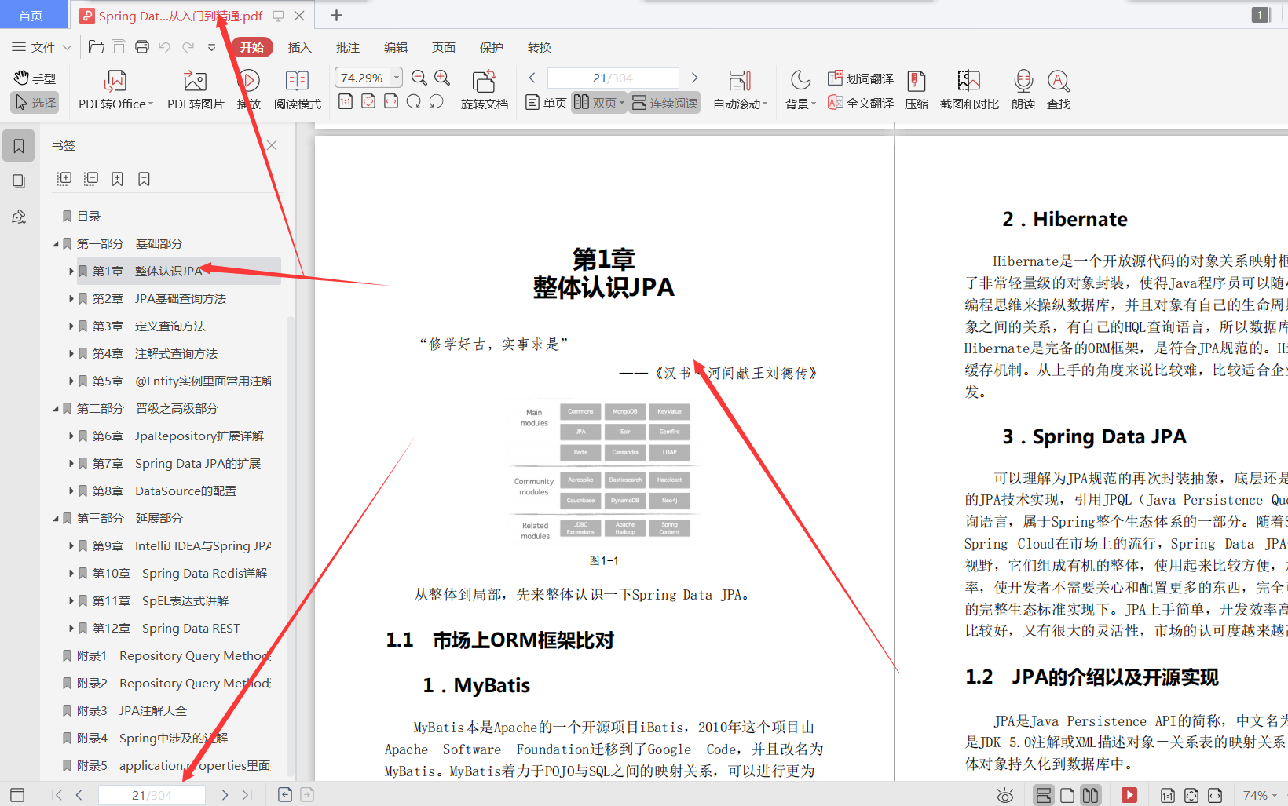The height and width of the screenshot is (806, 1288).
Task: Switch to the 页面 tab
Action: pos(444,47)
